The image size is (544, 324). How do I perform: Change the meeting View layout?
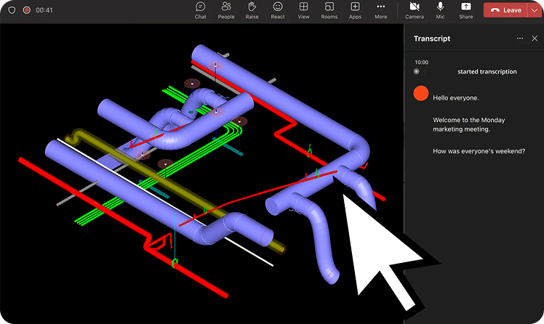tap(303, 10)
